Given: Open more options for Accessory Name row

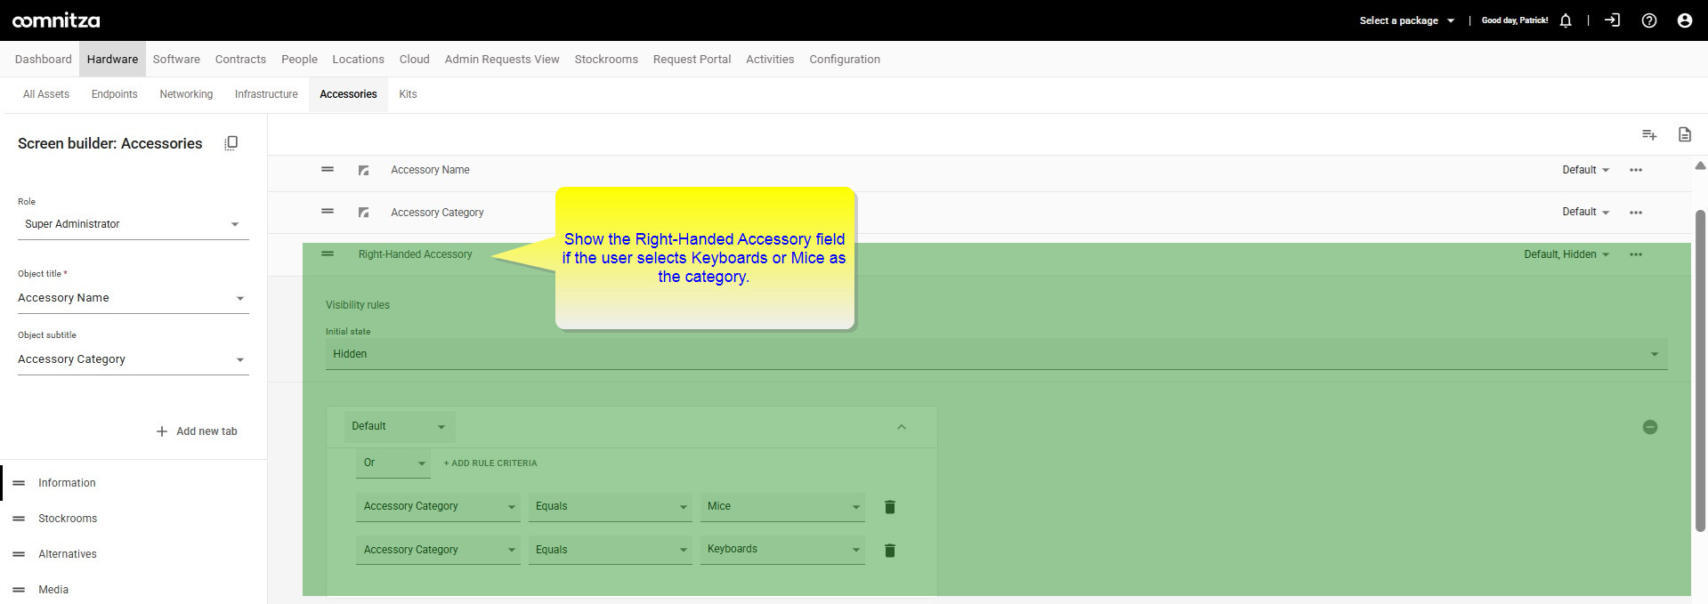Looking at the screenshot, I should tap(1636, 170).
